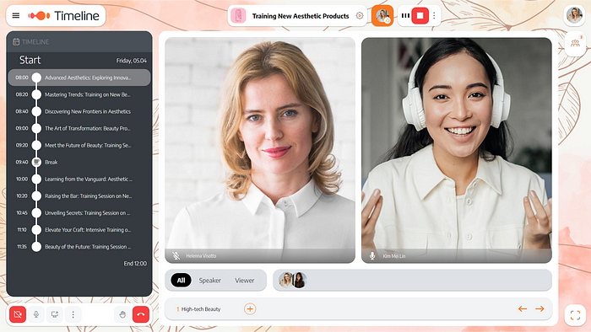The height and width of the screenshot is (332, 591).
Task: Open the hamburger menu
Action: tap(16, 16)
